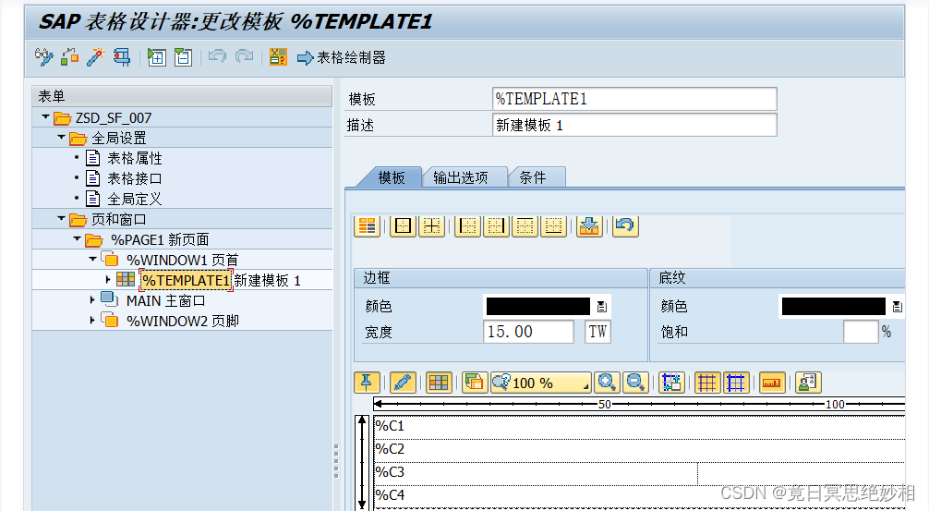
Task: Click the grayed redo arrow in top toolbar
Action: pos(244,57)
